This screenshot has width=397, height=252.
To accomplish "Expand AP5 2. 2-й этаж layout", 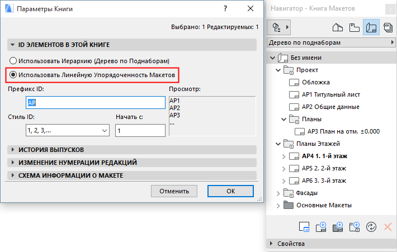I will (284, 169).
